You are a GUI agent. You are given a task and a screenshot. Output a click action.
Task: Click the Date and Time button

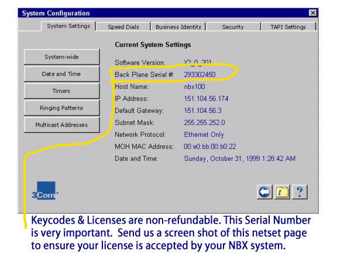pyautogui.click(x=61, y=74)
